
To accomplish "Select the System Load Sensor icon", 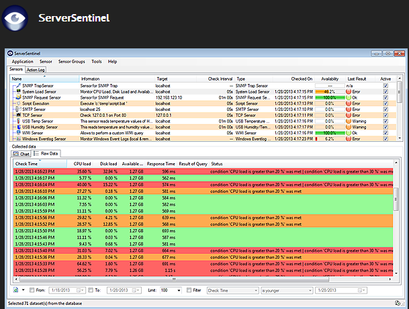I will tap(18, 91).
